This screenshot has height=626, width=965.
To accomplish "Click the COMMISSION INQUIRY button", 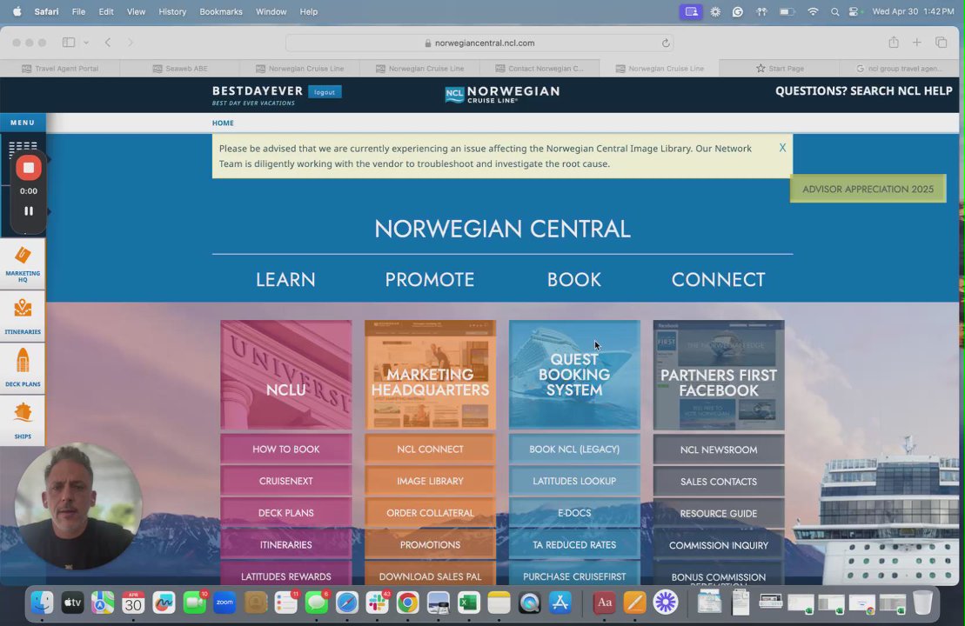I will click(718, 545).
